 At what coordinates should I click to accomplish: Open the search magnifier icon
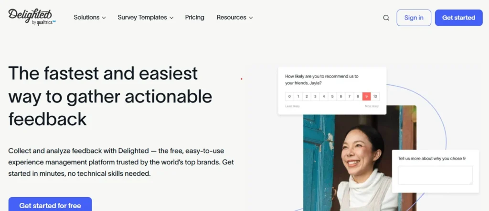[x=386, y=18]
